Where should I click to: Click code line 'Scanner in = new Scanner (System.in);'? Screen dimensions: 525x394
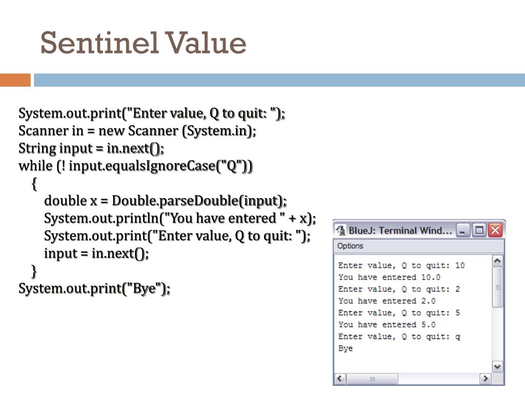[x=137, y=131]
